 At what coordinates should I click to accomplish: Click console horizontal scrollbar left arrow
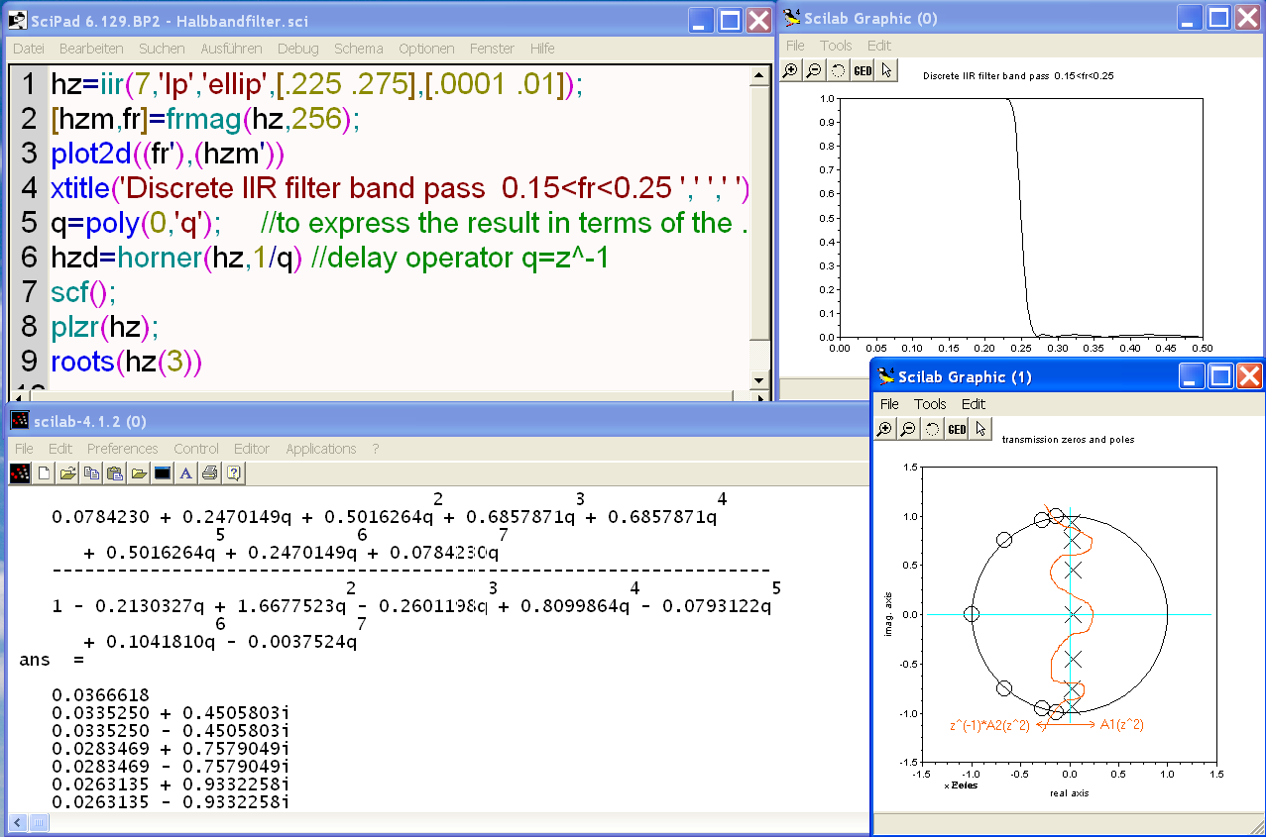click(x=17, y=822)
